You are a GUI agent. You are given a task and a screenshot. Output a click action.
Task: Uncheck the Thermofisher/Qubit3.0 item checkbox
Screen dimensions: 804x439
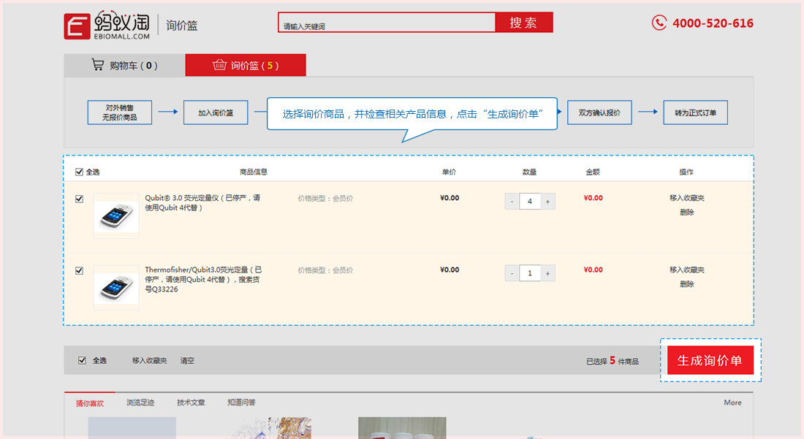point(79,270)
